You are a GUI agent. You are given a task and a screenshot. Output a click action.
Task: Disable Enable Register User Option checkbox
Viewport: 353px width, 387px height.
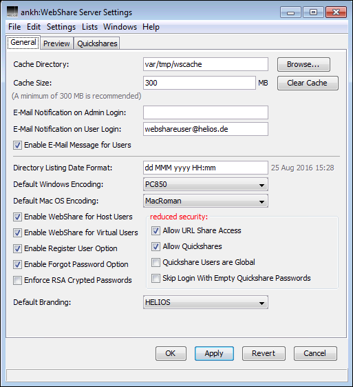(17, 248)
